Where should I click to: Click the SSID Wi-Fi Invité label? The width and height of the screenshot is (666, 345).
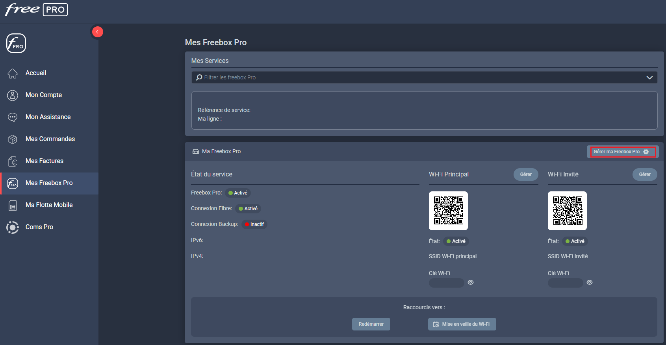[x=568, y=256]
